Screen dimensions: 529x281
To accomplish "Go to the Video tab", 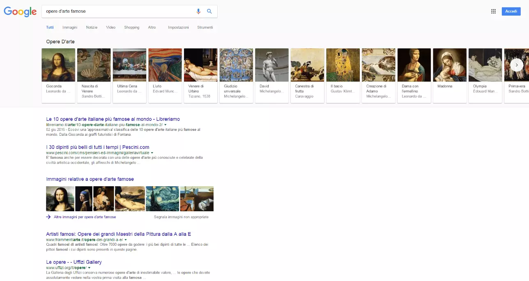I will point(110,27).
